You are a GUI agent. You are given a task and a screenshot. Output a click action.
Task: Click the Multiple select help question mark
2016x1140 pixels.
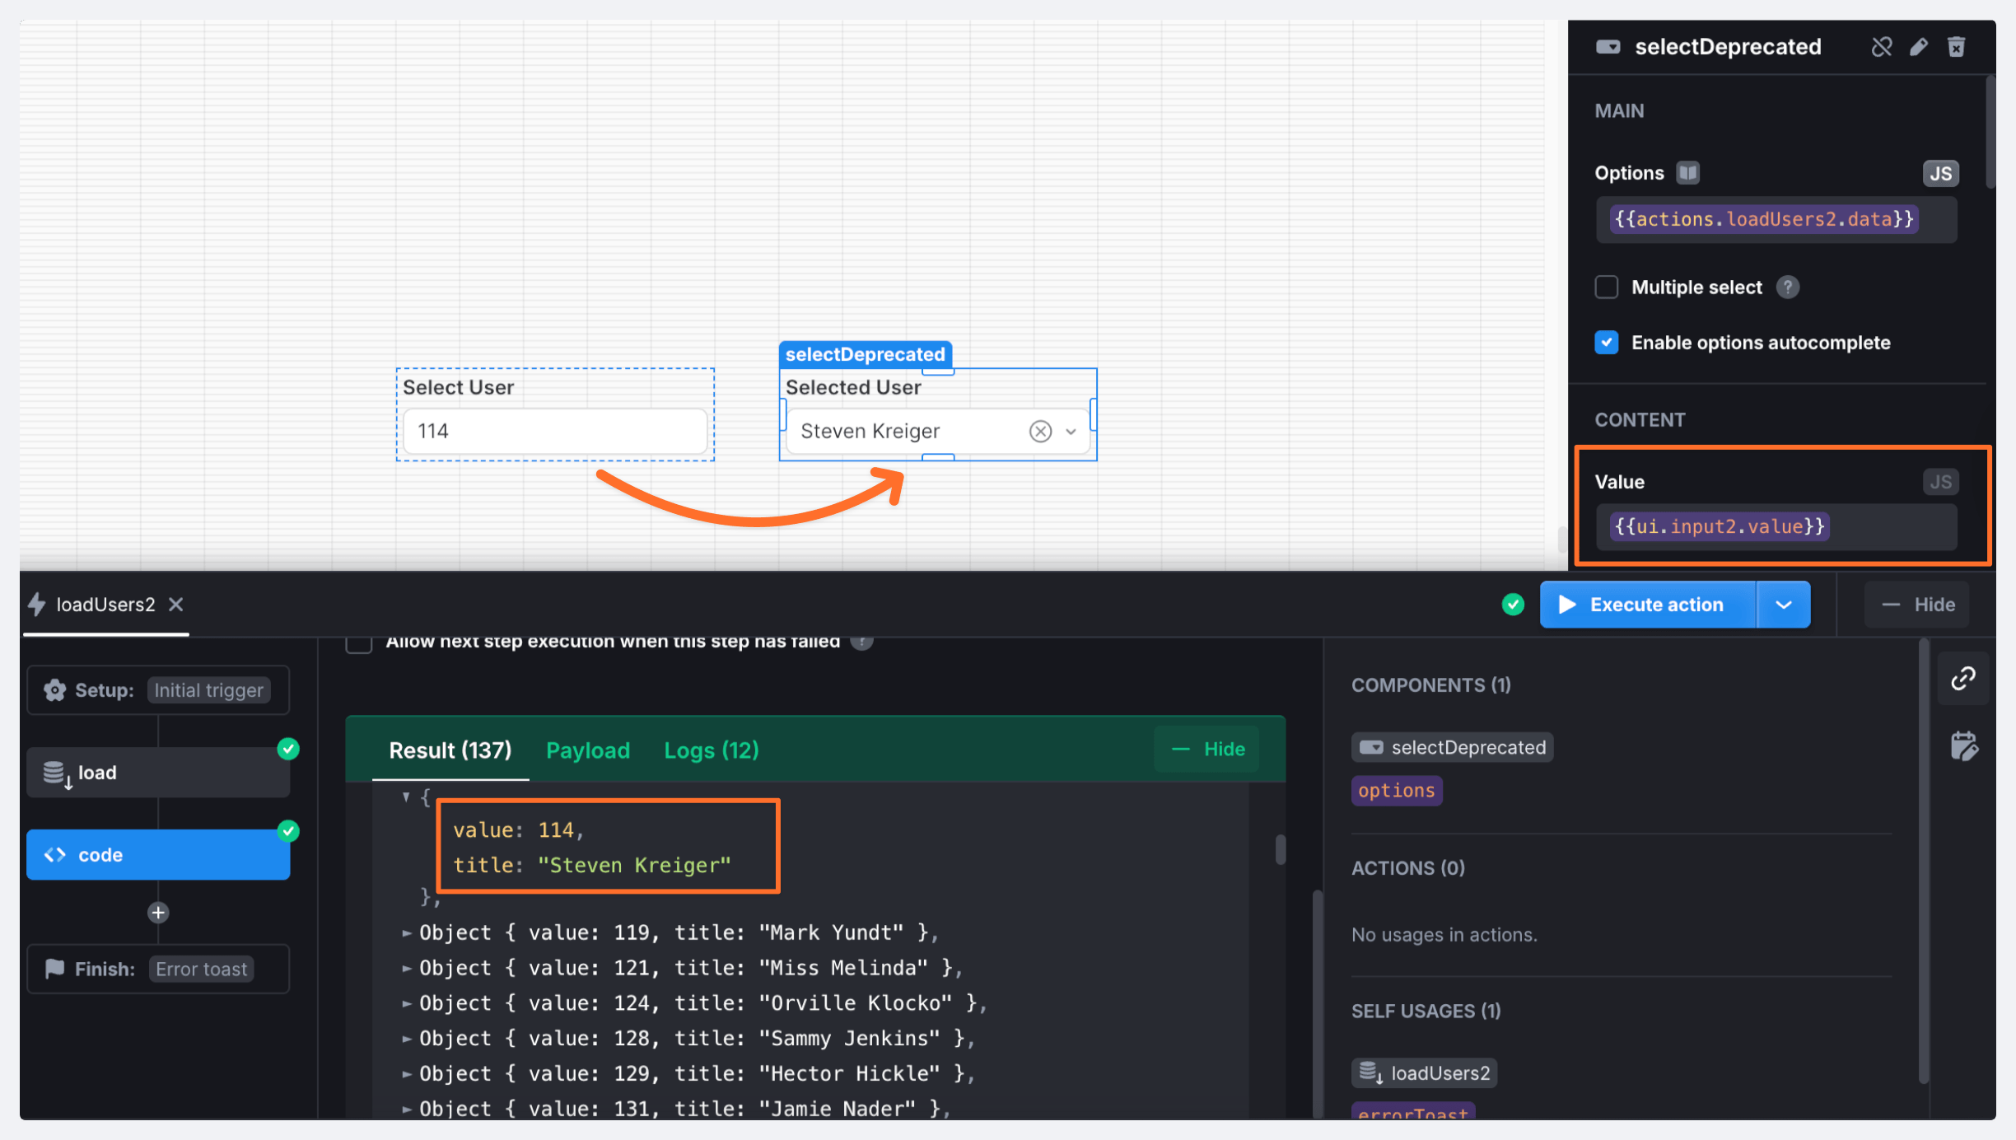point(1788,287)
